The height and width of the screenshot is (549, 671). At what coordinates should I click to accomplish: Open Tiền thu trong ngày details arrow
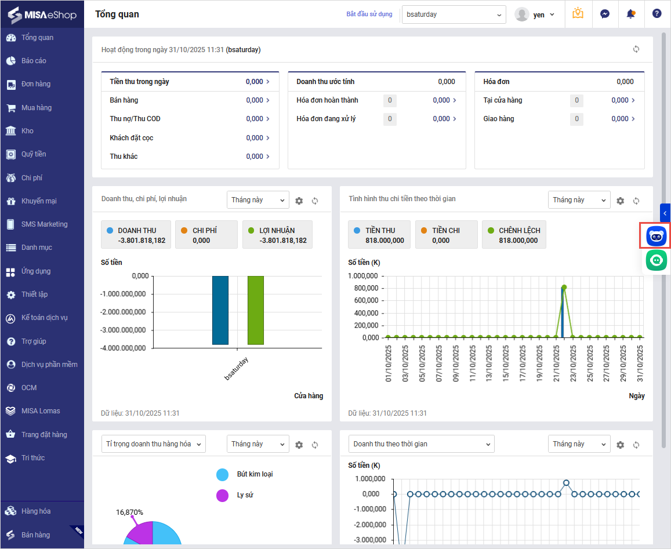click(268, 82)
